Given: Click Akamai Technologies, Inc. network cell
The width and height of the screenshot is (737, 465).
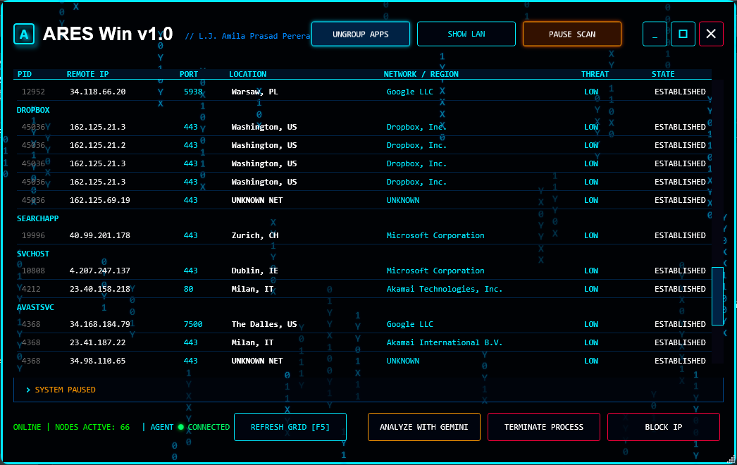Looking at the screenshot, I should point(444,289).
